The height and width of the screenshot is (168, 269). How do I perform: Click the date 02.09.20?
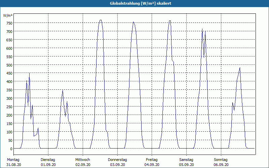click(83, 165)
